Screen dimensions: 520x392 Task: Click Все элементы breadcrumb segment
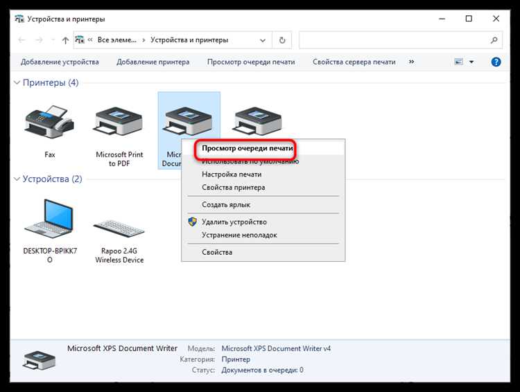(116, 40)
